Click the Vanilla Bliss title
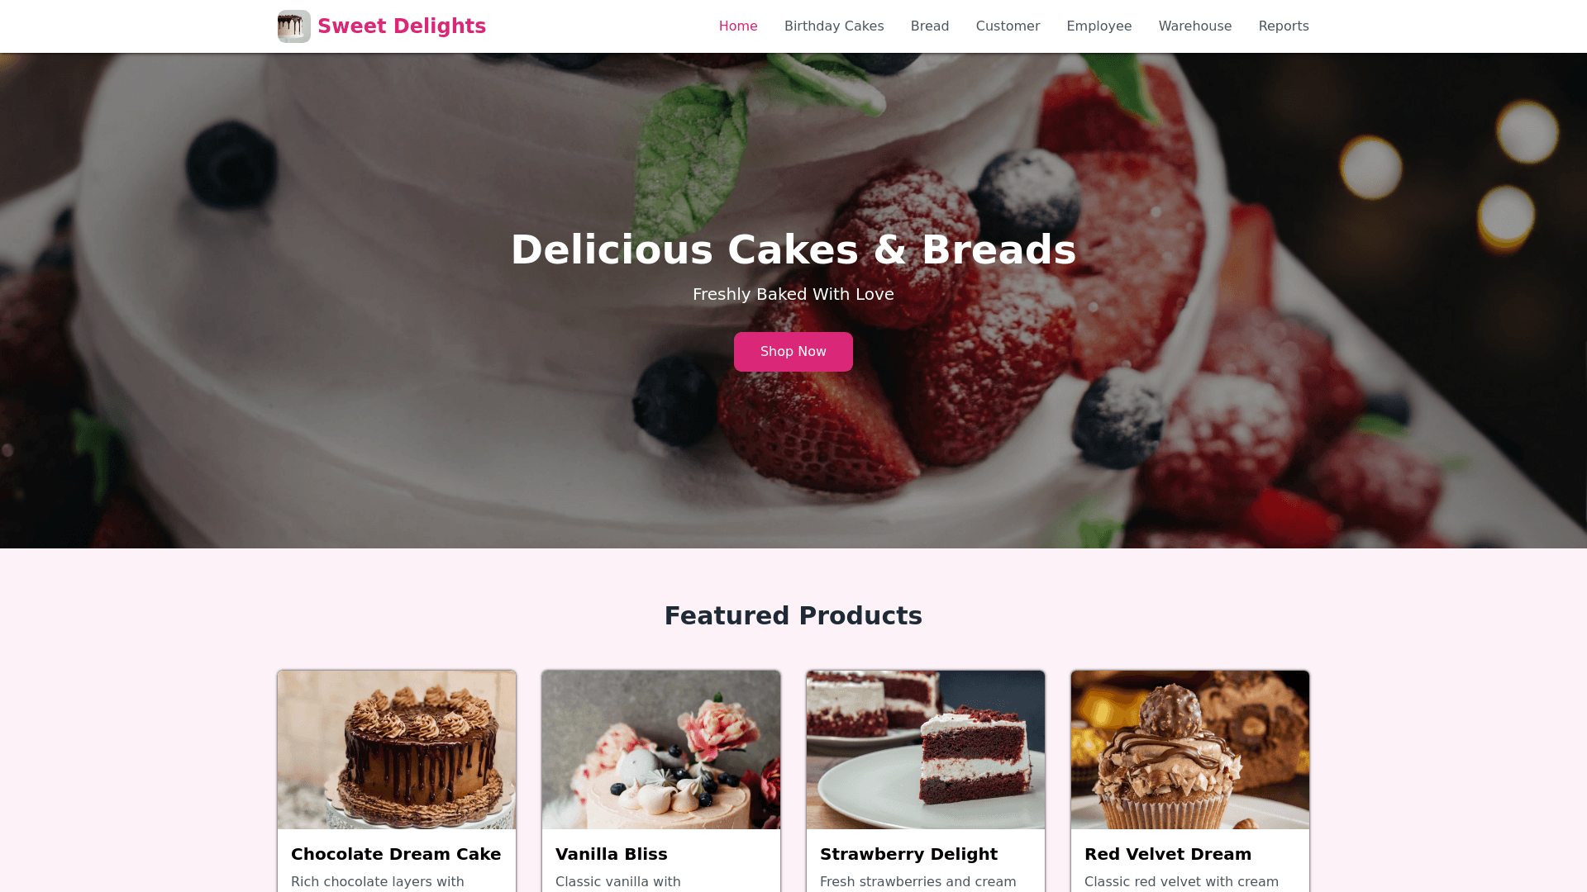Viewport: 1587px width, 892px height. 612,854
